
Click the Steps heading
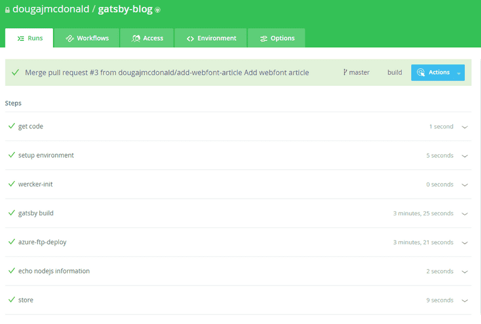[x=13, y=103]
